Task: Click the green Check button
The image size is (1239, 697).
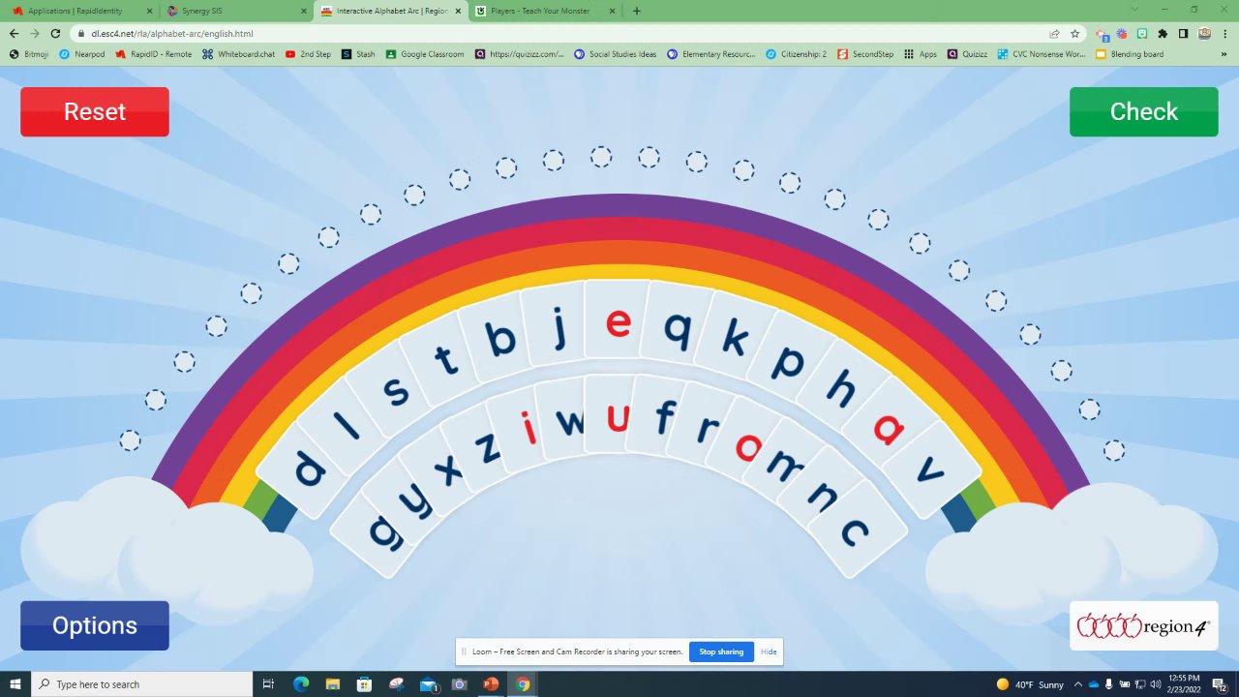Action: 1143,111
